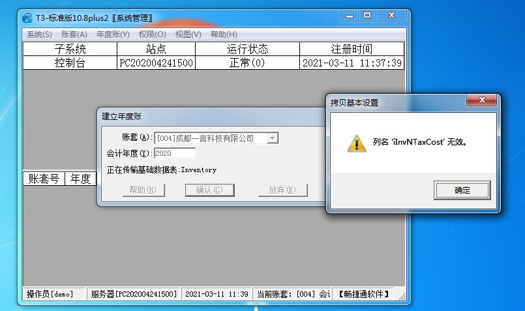Minimize the T3 系统管理 window
The height and width of the screenshot is (311, 525).
coord(349,16)
